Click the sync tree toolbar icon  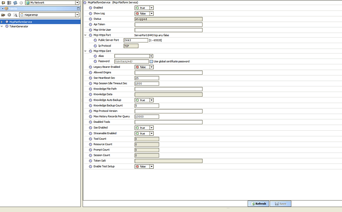tap(9, 3)
